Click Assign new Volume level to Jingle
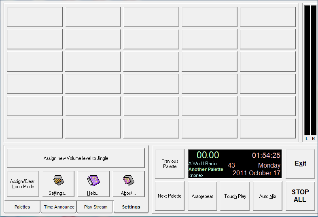 pyautogui.click(x=76, y=158)
